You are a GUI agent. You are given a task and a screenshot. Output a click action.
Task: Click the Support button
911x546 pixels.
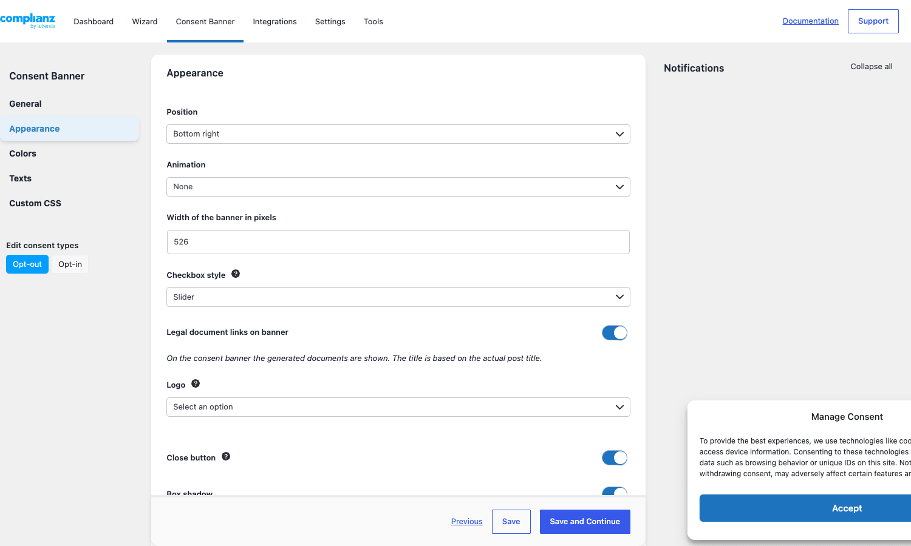click(873, 21)
